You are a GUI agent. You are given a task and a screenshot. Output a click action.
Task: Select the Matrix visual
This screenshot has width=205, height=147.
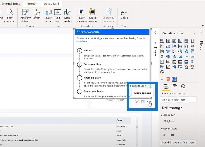[x=186, y=62]
